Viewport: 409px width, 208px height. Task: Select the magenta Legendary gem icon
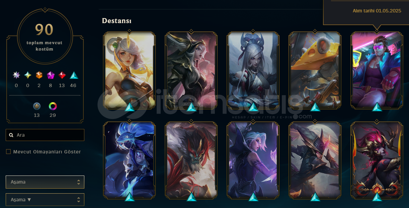click(x=51, y=75)
